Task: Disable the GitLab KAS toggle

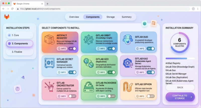Action: click(x=150, y=72)
